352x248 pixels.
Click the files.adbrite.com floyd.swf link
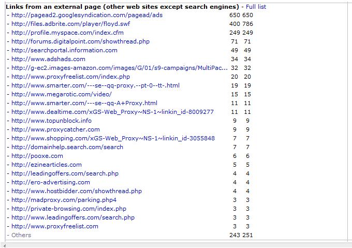[x=70, y=24]
